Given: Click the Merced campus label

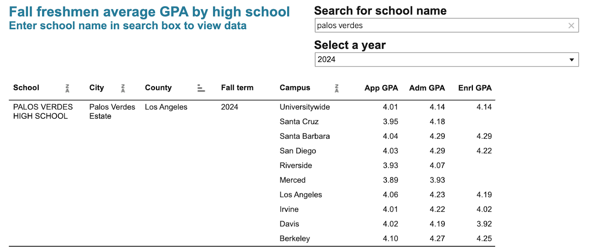Looking at the screenshot, I should coord(292,180).
